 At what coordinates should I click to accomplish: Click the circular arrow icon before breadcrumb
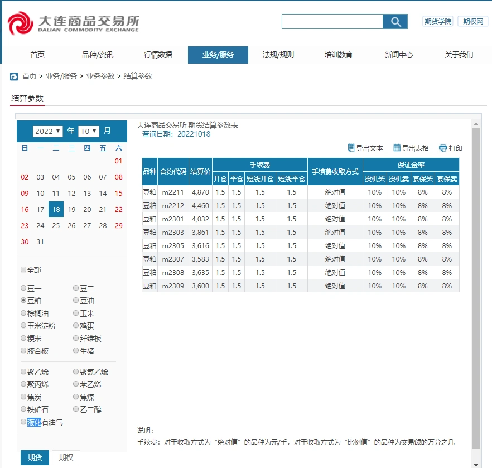tap(13, 76)
